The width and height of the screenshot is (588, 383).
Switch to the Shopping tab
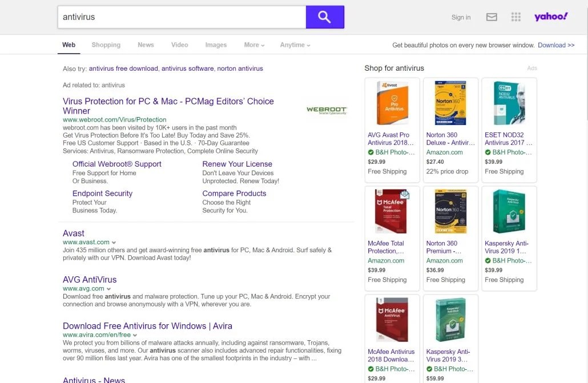pyautogui.click(x=106, y=45)
